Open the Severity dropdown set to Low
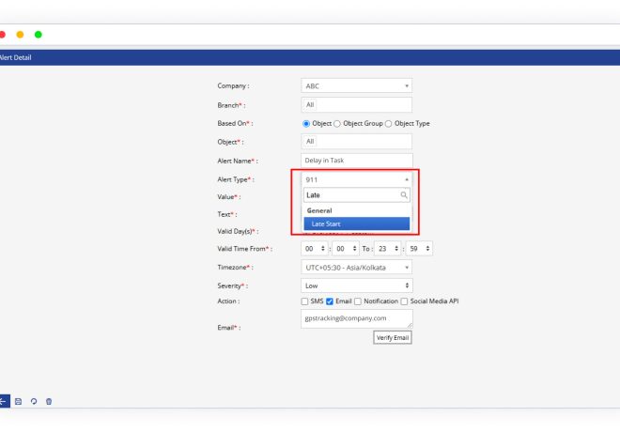Viewport: 620px width, 432px height. point(356,285)
